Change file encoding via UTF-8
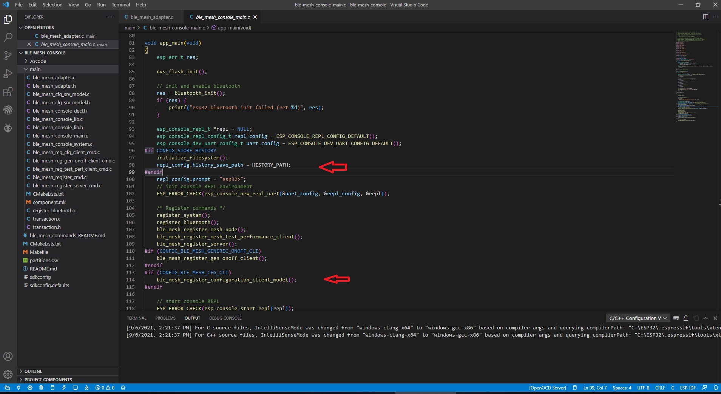Image resolution: width=721 pixels, height=394 pixels. 643,388
